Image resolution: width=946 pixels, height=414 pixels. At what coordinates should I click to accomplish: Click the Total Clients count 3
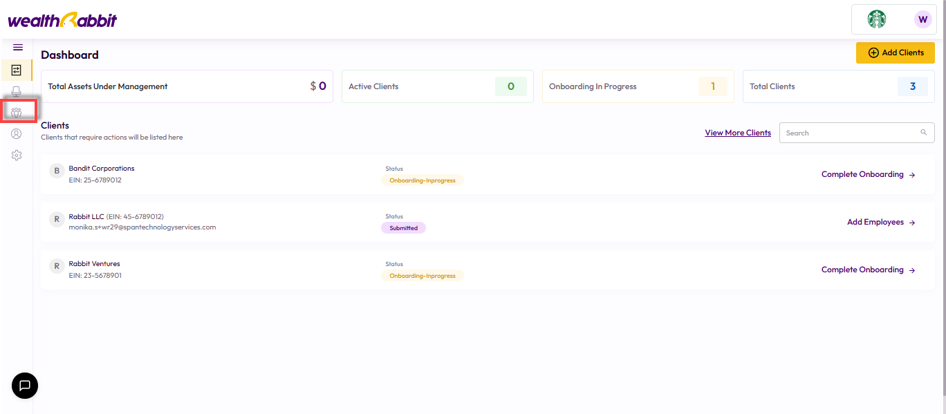point(913,86)
